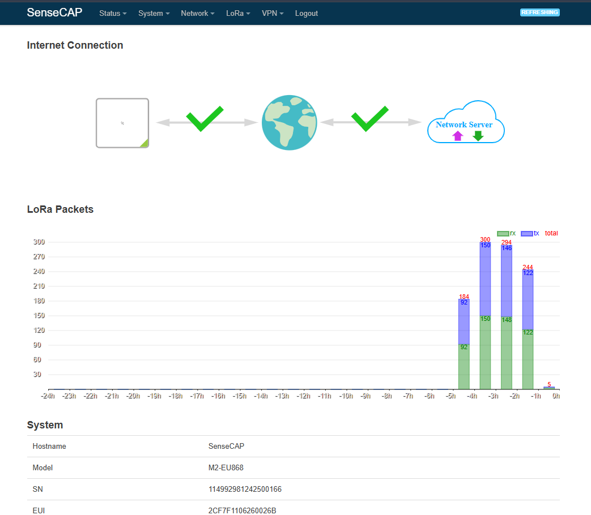The image size is (591, 515).
Task: Click the SenseCAP brand link
Action: click(54, 12)
